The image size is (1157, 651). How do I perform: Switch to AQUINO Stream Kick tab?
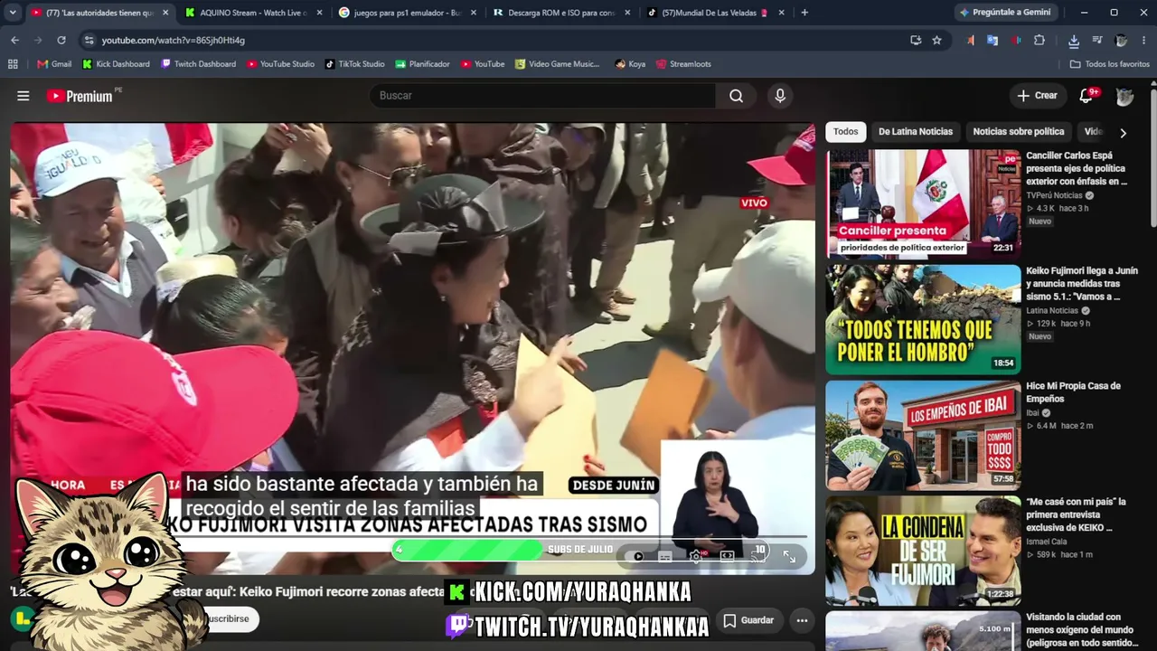coord(254,13)
